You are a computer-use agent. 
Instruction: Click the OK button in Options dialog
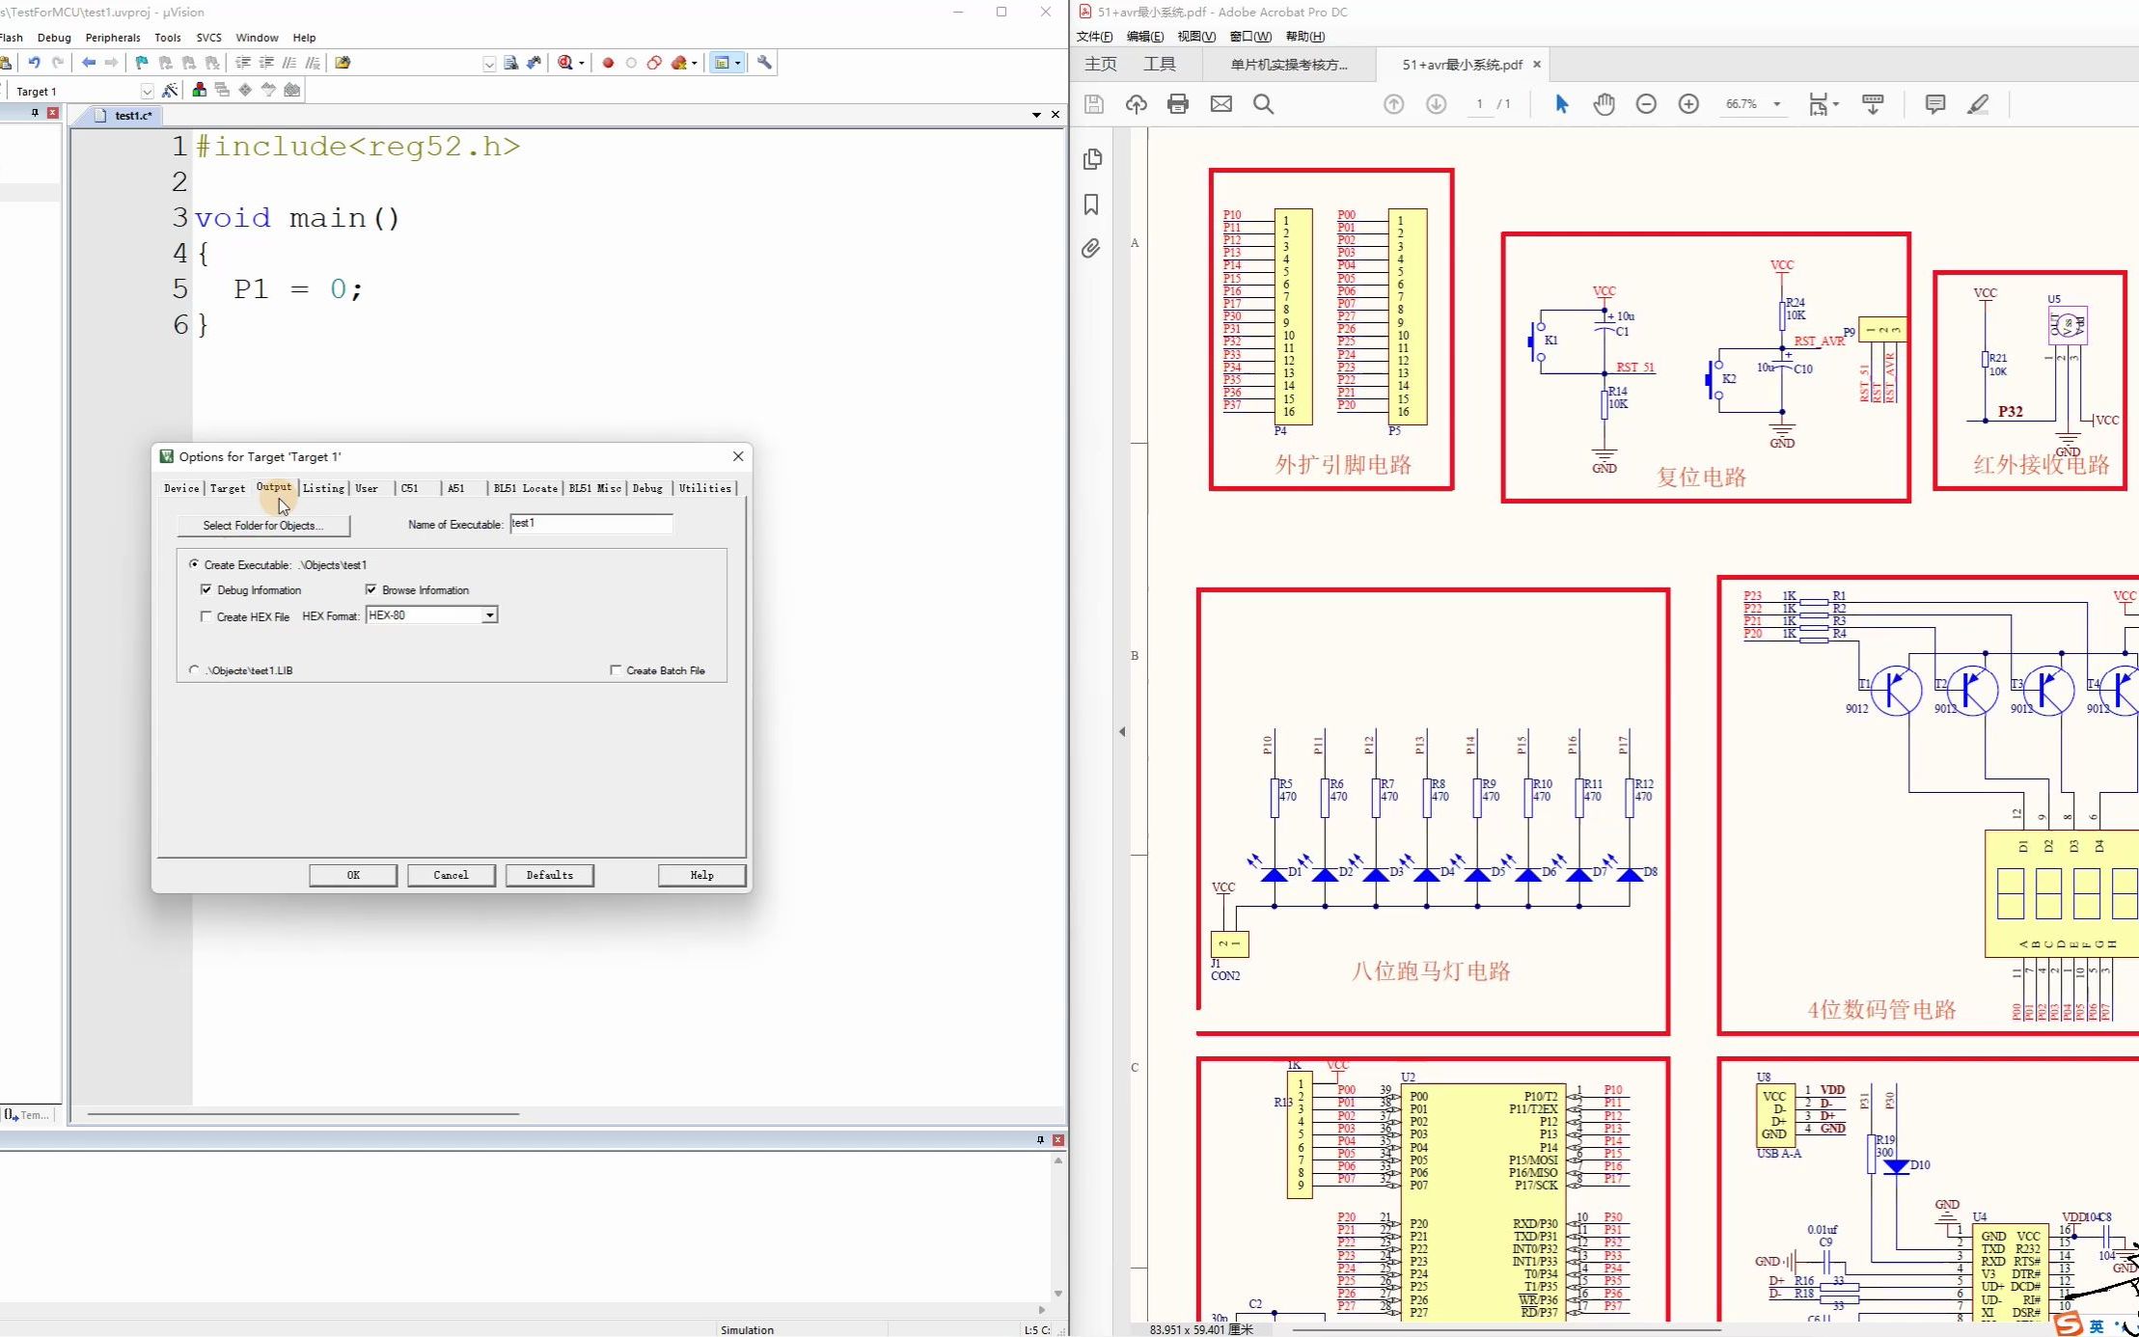pyautogui.click(x=353, y=875)
